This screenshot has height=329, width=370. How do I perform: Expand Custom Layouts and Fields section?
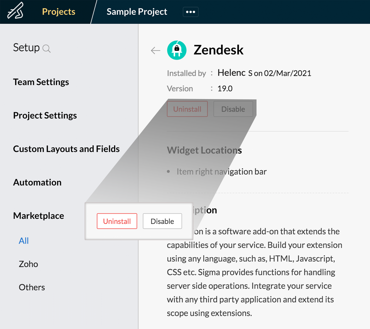point(66,149)
